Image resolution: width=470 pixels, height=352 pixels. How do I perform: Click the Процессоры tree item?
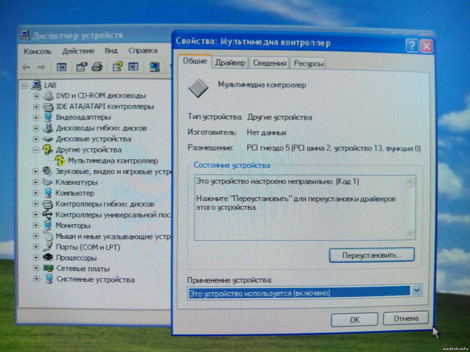coord(76,258)
